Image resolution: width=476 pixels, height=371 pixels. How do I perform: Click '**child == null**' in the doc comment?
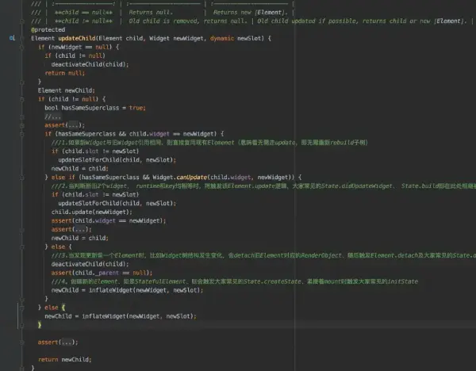click(x=83, y=13)
